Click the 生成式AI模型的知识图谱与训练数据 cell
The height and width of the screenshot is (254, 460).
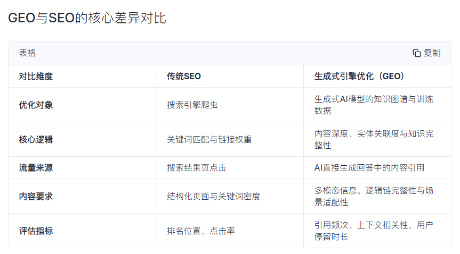[x=373, y=105]
